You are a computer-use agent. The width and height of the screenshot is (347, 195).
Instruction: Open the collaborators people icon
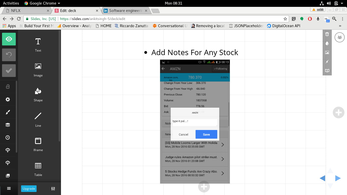click(340, 38)
